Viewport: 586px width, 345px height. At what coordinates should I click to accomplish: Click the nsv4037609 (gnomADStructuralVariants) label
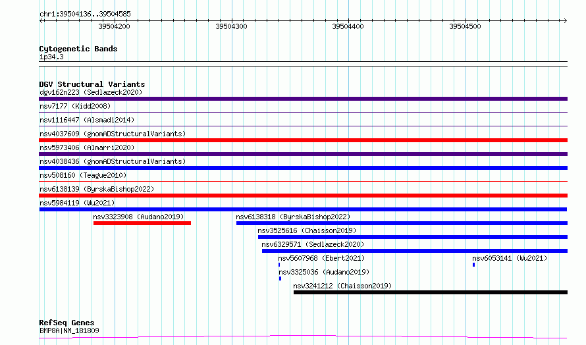click(113, 134)
